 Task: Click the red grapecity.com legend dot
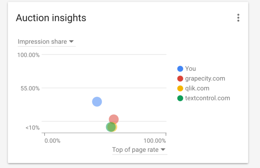click(180, 79)
